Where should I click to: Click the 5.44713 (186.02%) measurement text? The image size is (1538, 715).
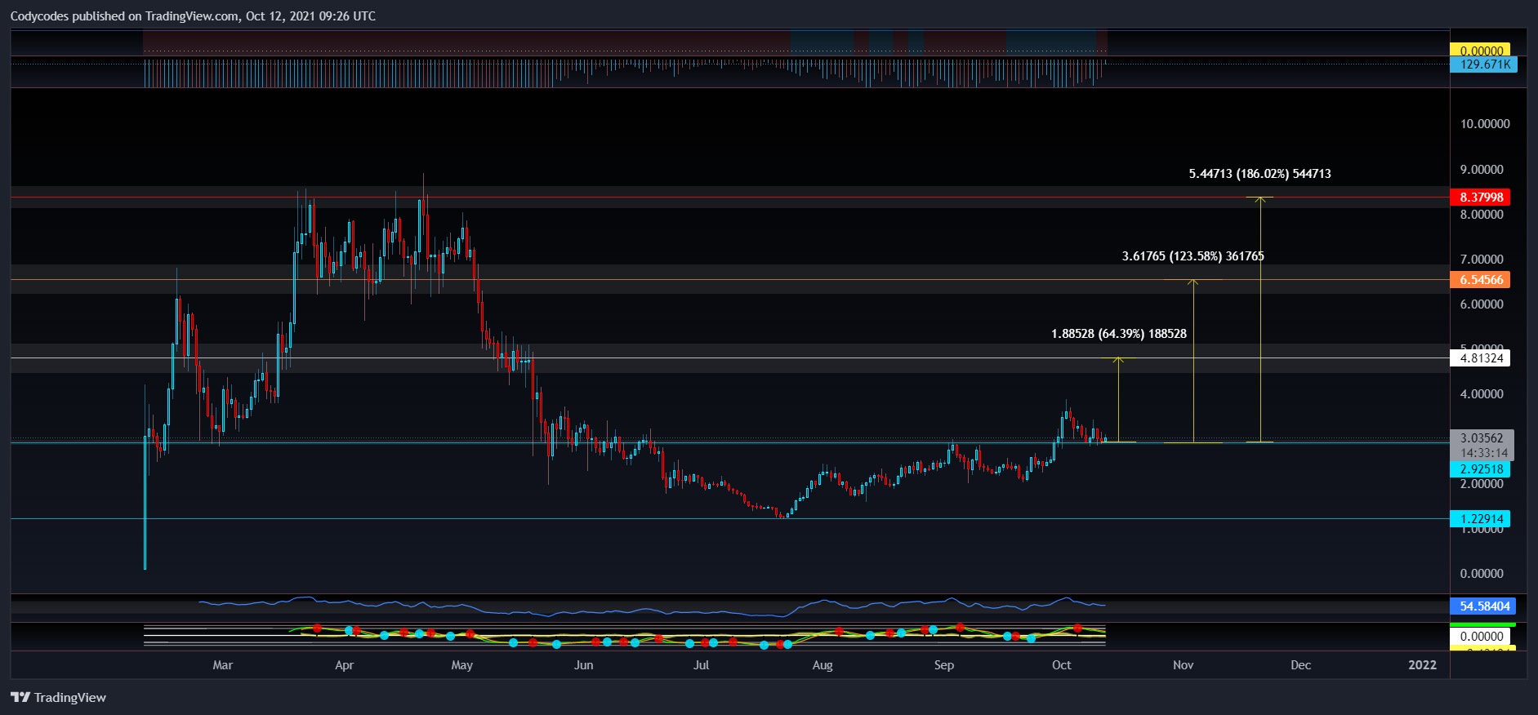coord(1259,174)
